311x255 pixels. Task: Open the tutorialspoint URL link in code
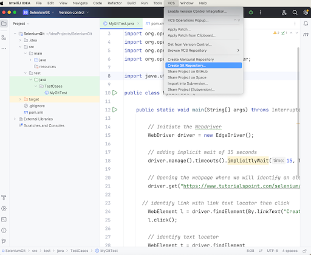(x=242, y=186)
